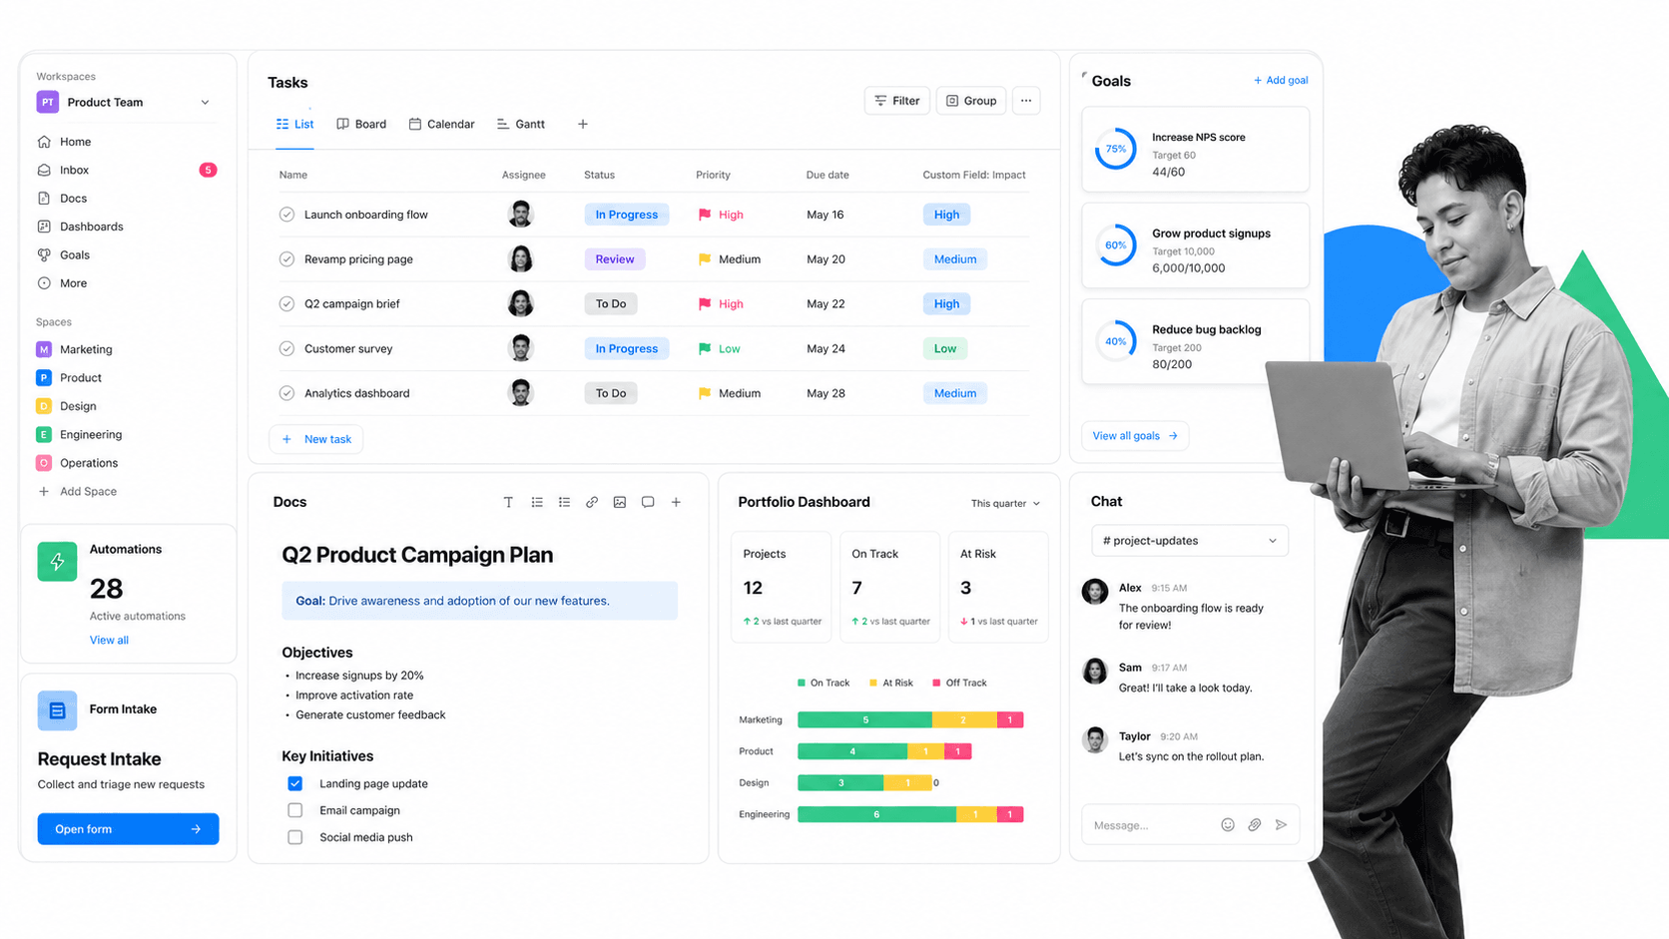Change To Do status of Q2 campaign brief
Viewport: 1669px width, 939px height.
pyautogui.click(x=611, y=303)
